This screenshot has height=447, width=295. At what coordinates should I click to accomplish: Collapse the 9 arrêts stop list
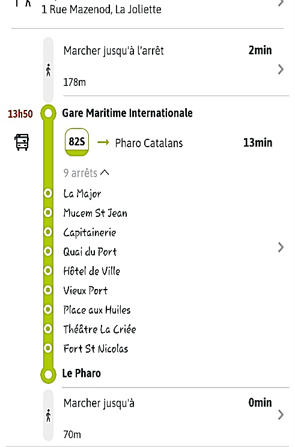[87, 173]
